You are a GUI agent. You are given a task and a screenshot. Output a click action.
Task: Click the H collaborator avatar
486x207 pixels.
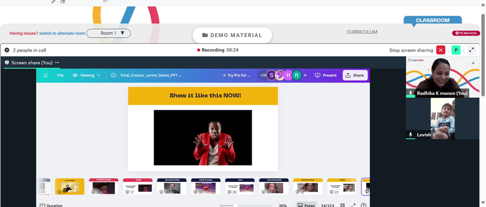tap(288, 75)
